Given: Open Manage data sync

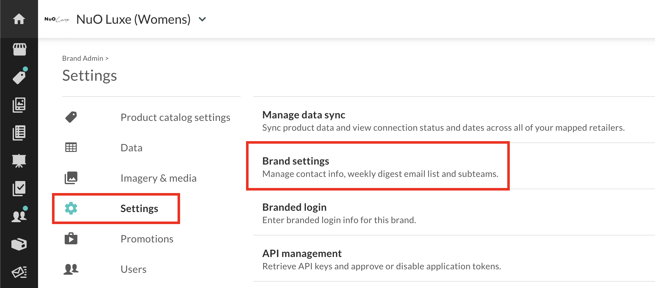Looking at the screenshot, I should pos(304,115).
